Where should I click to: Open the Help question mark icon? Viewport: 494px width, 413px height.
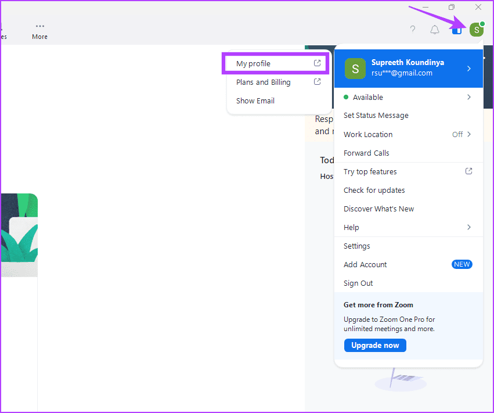412,29
